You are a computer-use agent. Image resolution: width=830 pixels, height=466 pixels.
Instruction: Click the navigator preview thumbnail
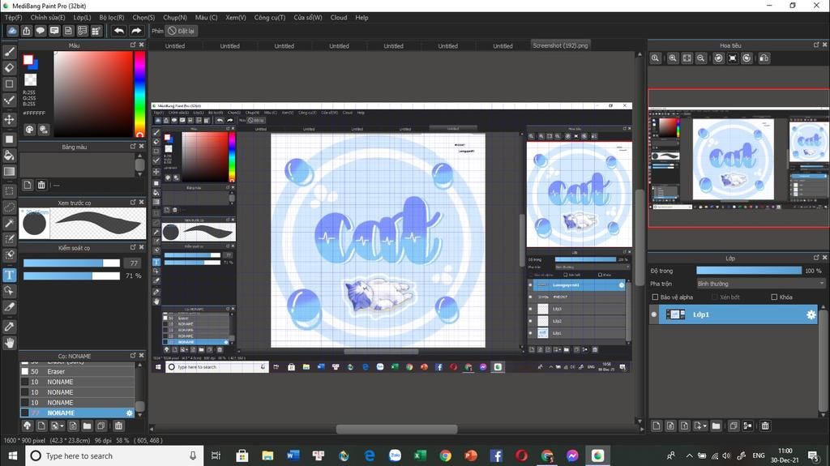[x=739, y=158]
